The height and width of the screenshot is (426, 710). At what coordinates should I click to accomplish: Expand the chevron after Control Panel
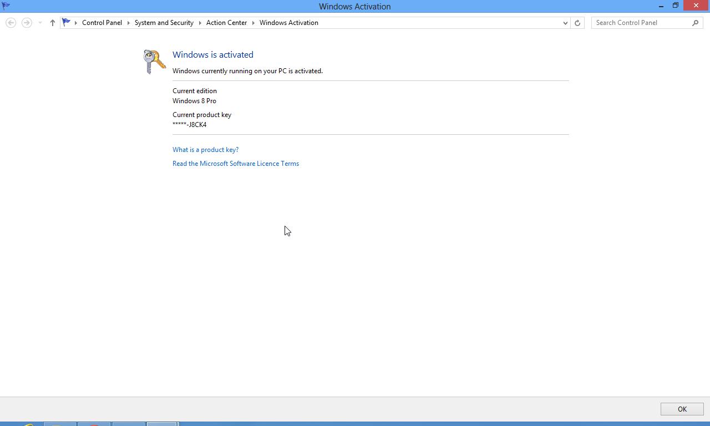click(x=128, y=23)
